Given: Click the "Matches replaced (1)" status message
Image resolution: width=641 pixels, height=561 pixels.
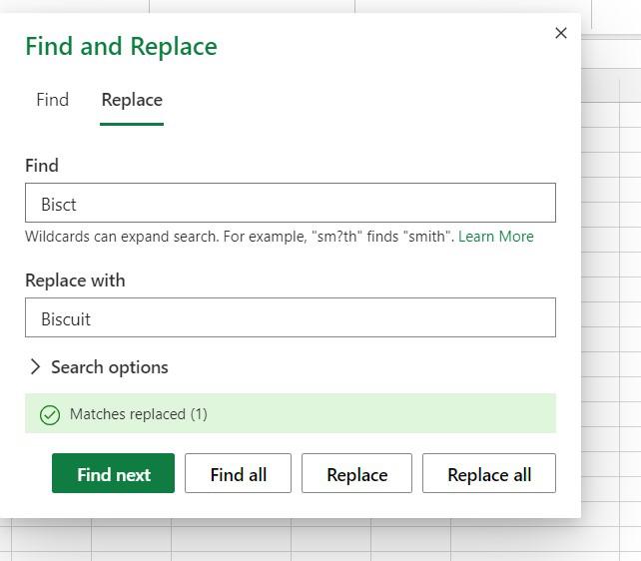Looking at the screenshot, I should point(139,414).
